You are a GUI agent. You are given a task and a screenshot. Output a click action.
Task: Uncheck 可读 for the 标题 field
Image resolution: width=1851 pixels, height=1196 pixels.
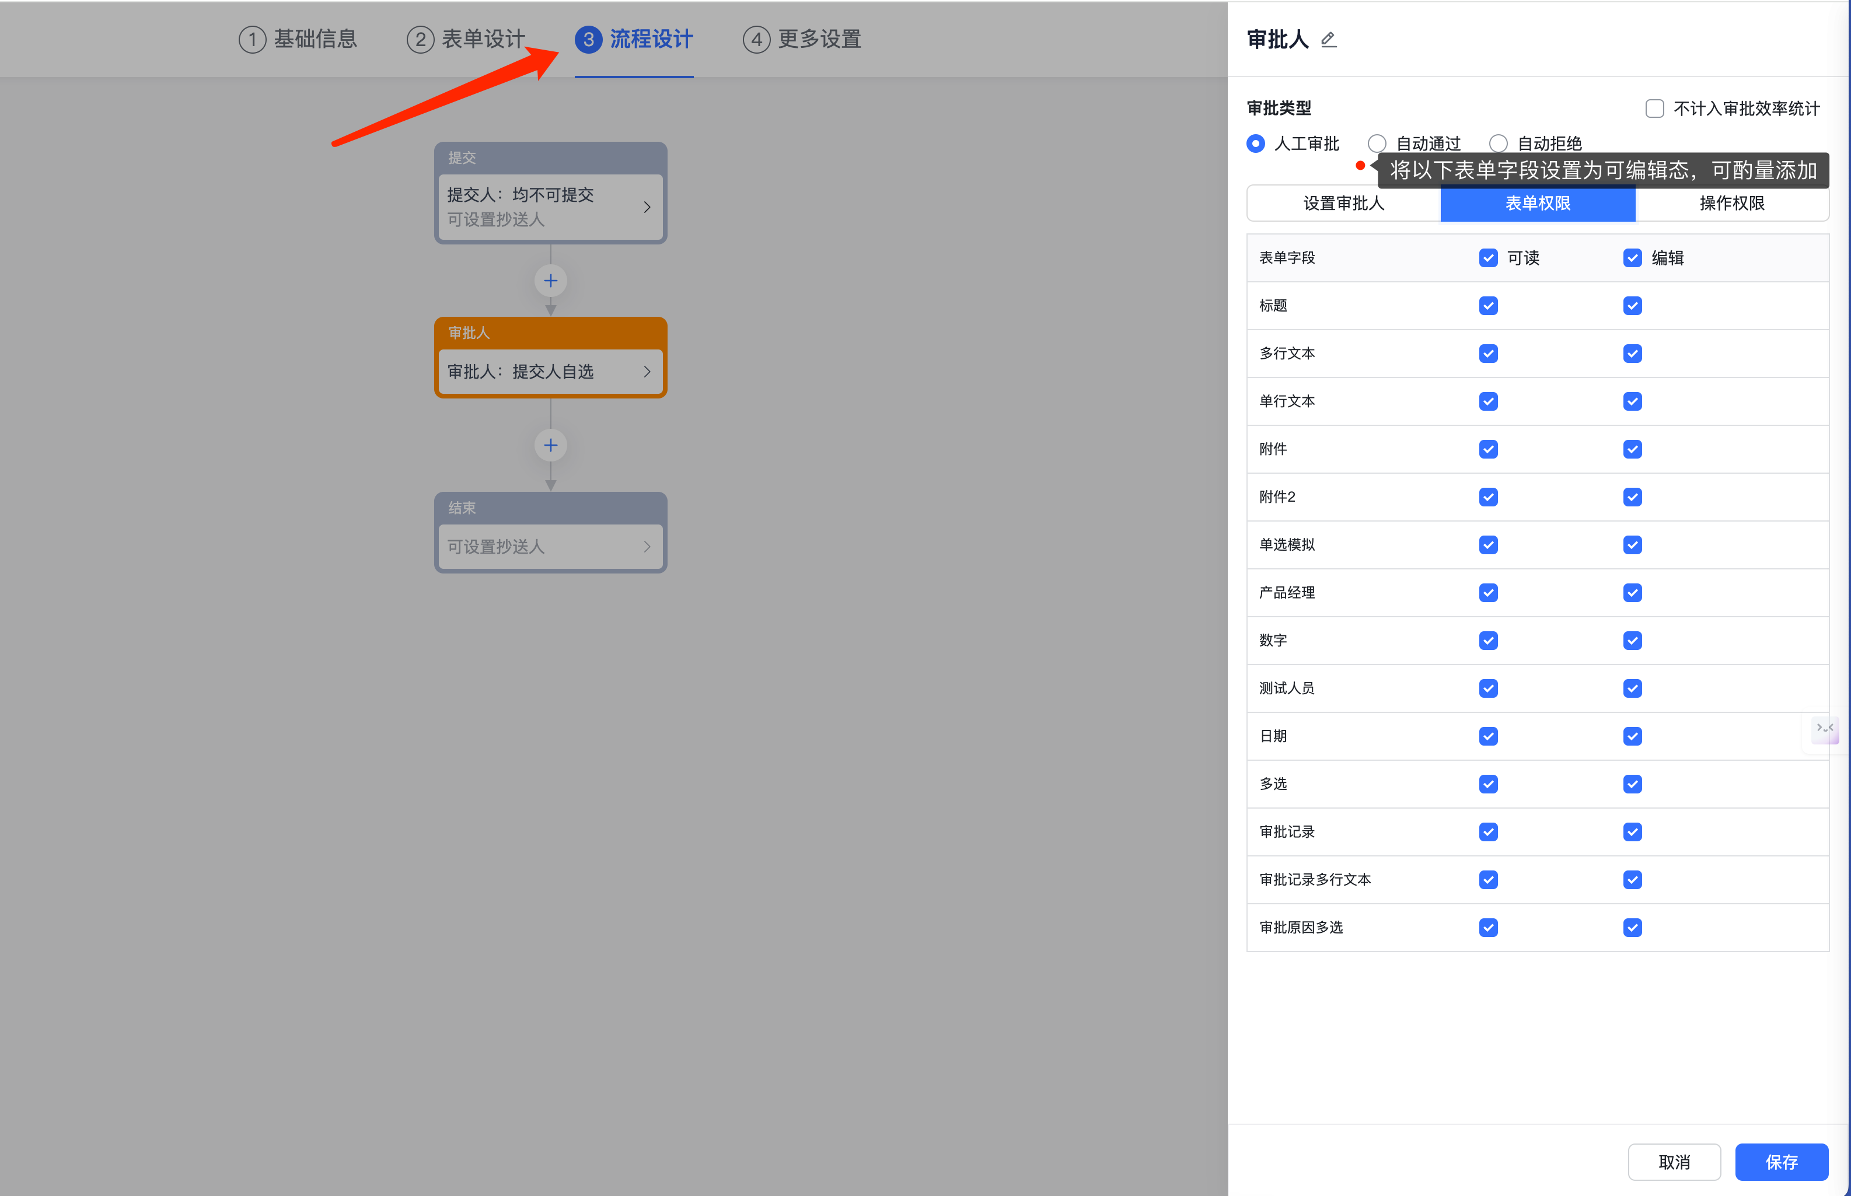(1488, 306)
